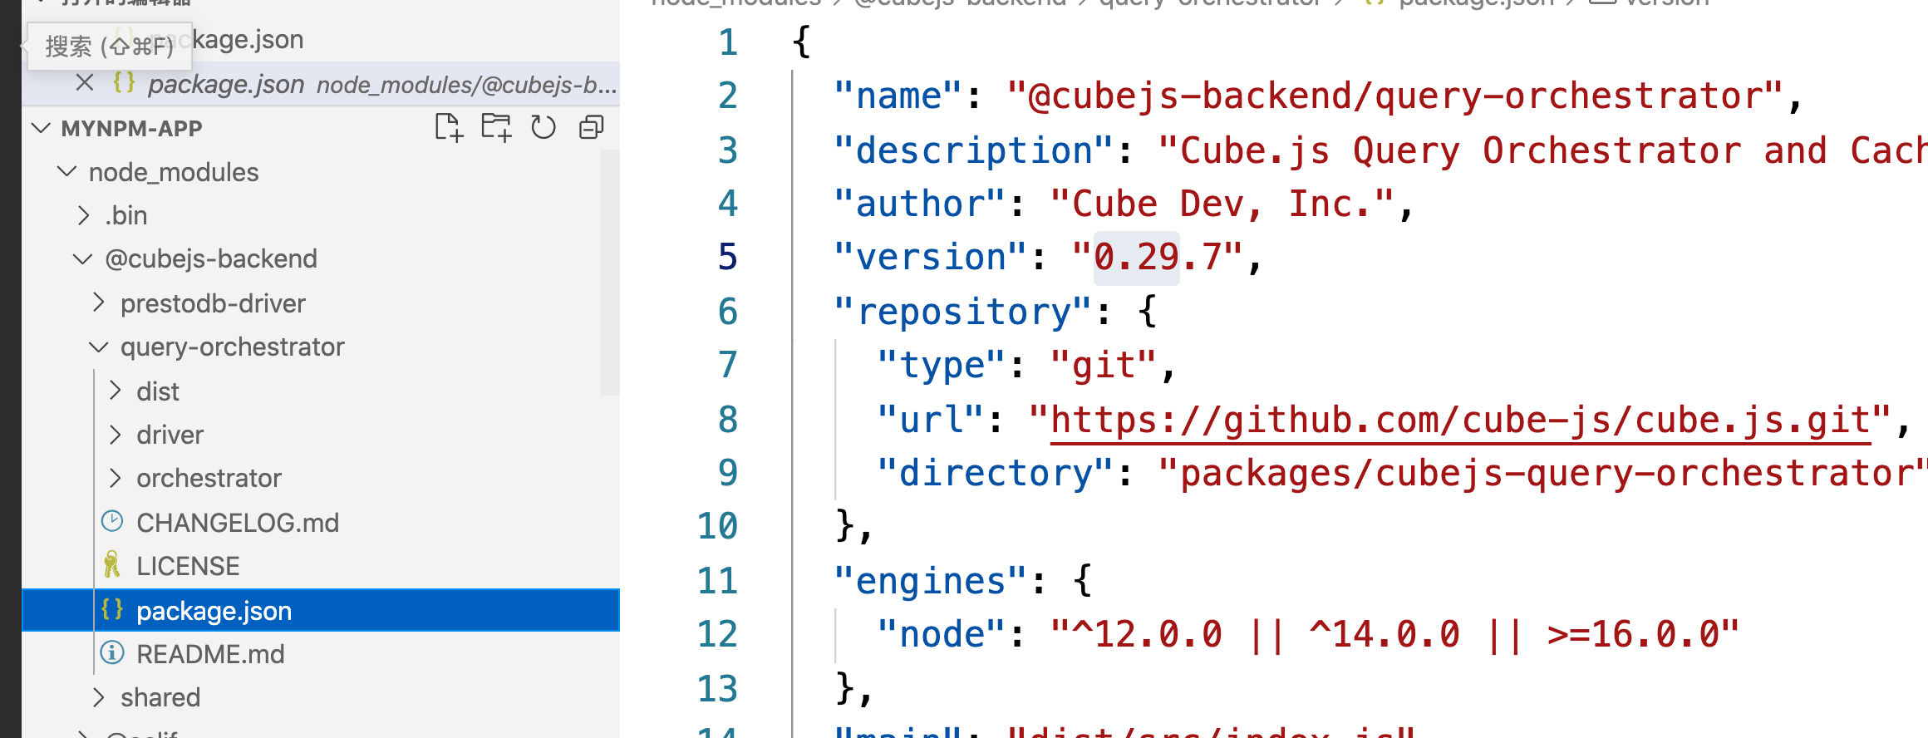Click line number 10 in the gutter

tap(717, 527)
